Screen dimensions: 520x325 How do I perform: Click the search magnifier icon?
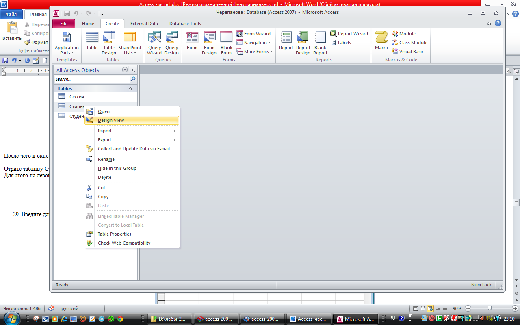(133, 79)
